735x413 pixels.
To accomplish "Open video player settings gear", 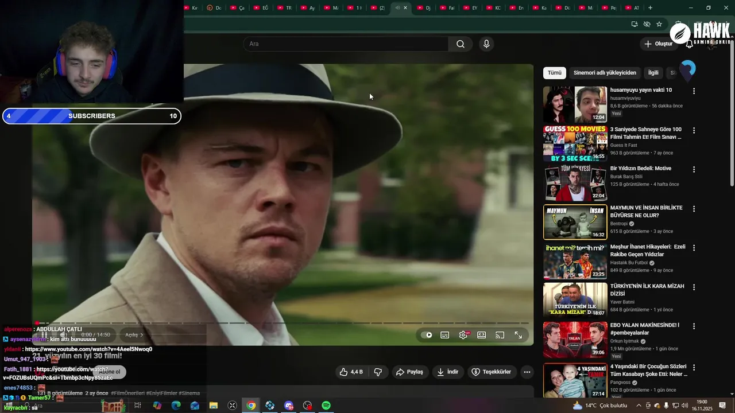I will pos(463,335).
